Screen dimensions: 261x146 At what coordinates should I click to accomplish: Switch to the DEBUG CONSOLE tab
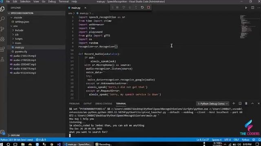[x=104, y=104]
